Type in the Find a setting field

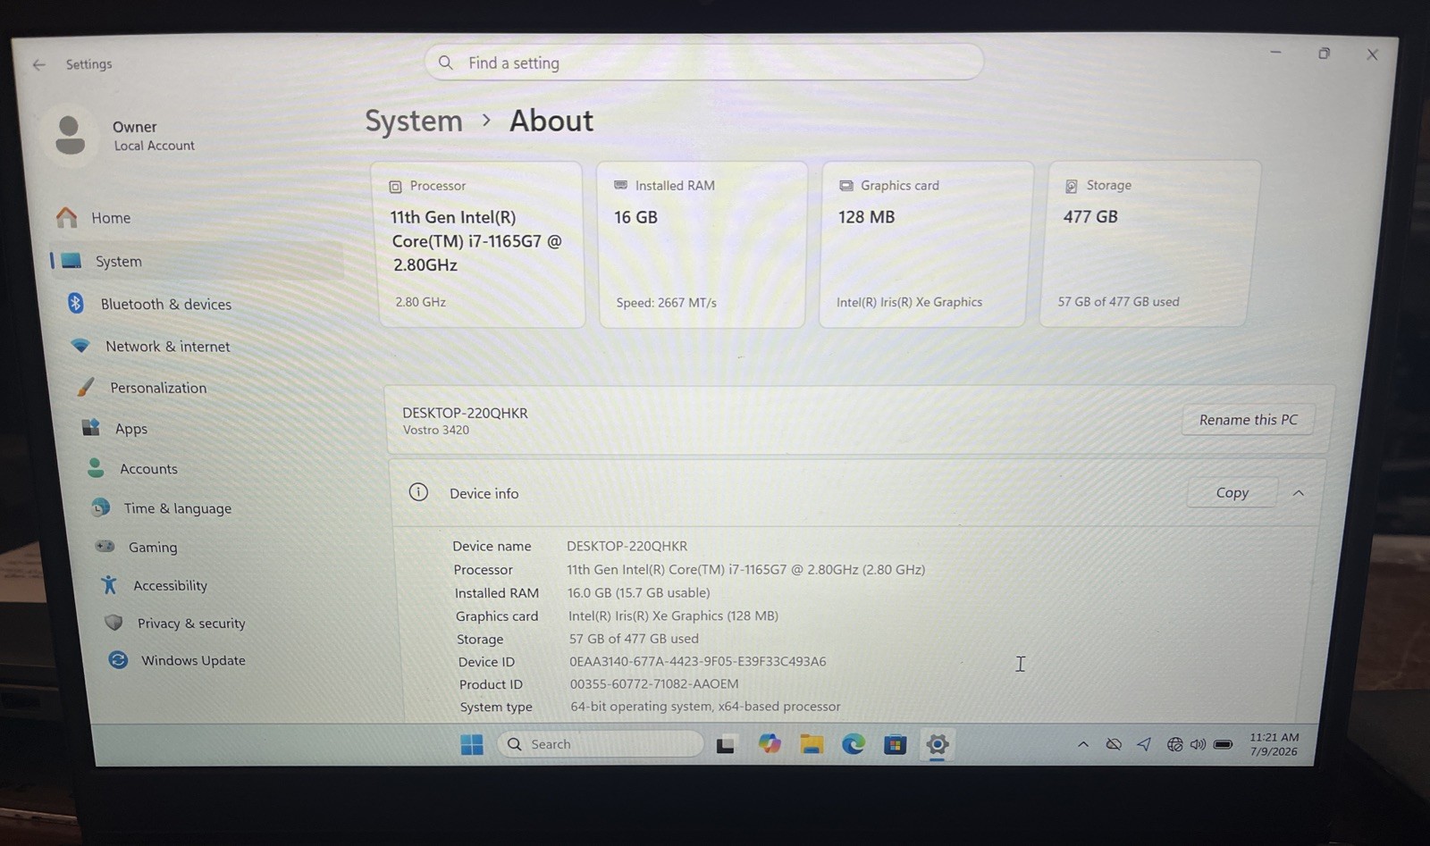coord(704,63)
